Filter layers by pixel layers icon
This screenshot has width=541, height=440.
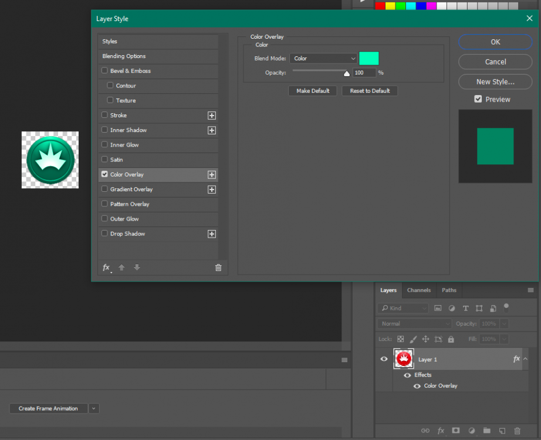pos(438,308)
